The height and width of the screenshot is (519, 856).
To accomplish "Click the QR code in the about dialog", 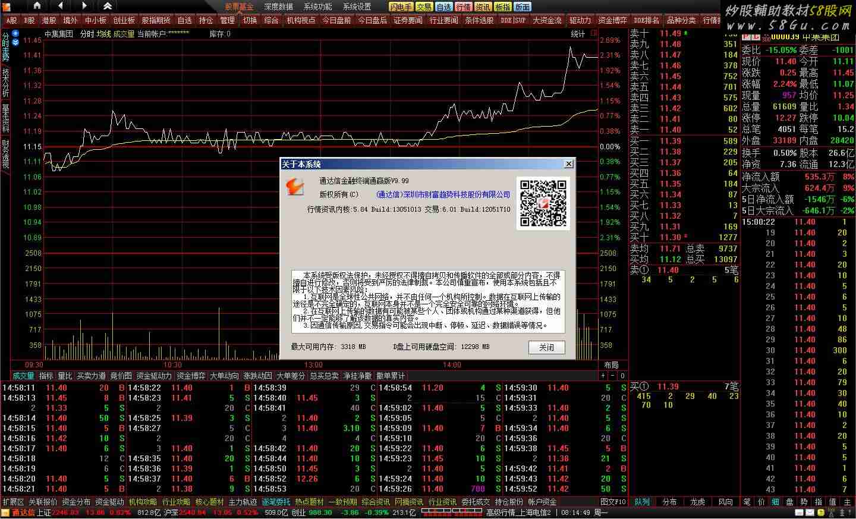I will tap(543, 203).
